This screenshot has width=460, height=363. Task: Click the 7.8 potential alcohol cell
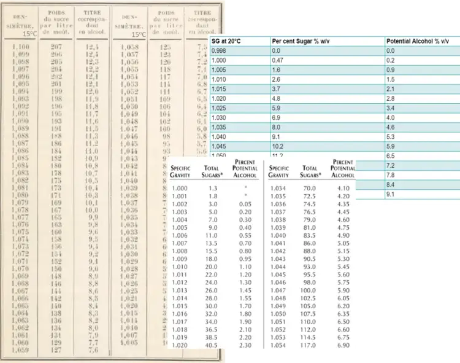[x=391, y=175]
